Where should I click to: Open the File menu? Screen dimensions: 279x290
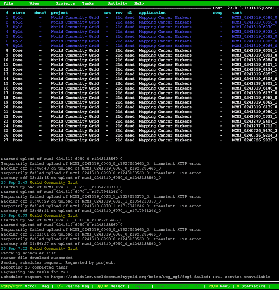pyautogui.click(x=8, y=3)
